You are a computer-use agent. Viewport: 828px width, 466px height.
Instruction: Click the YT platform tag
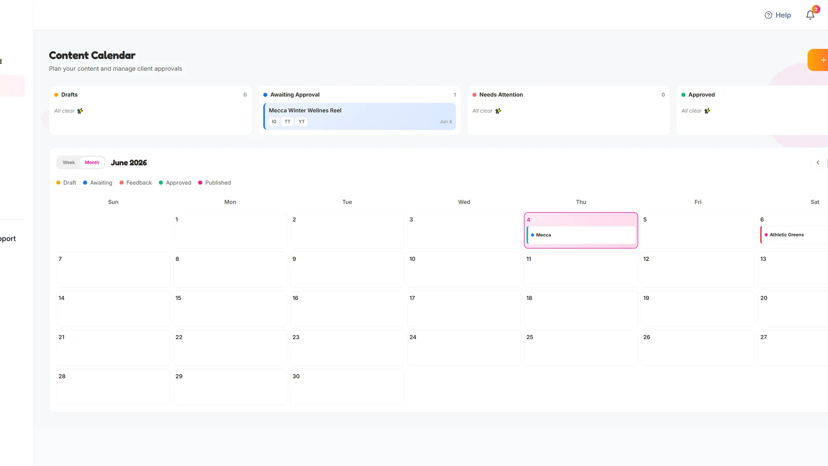(x=301, y=122)
